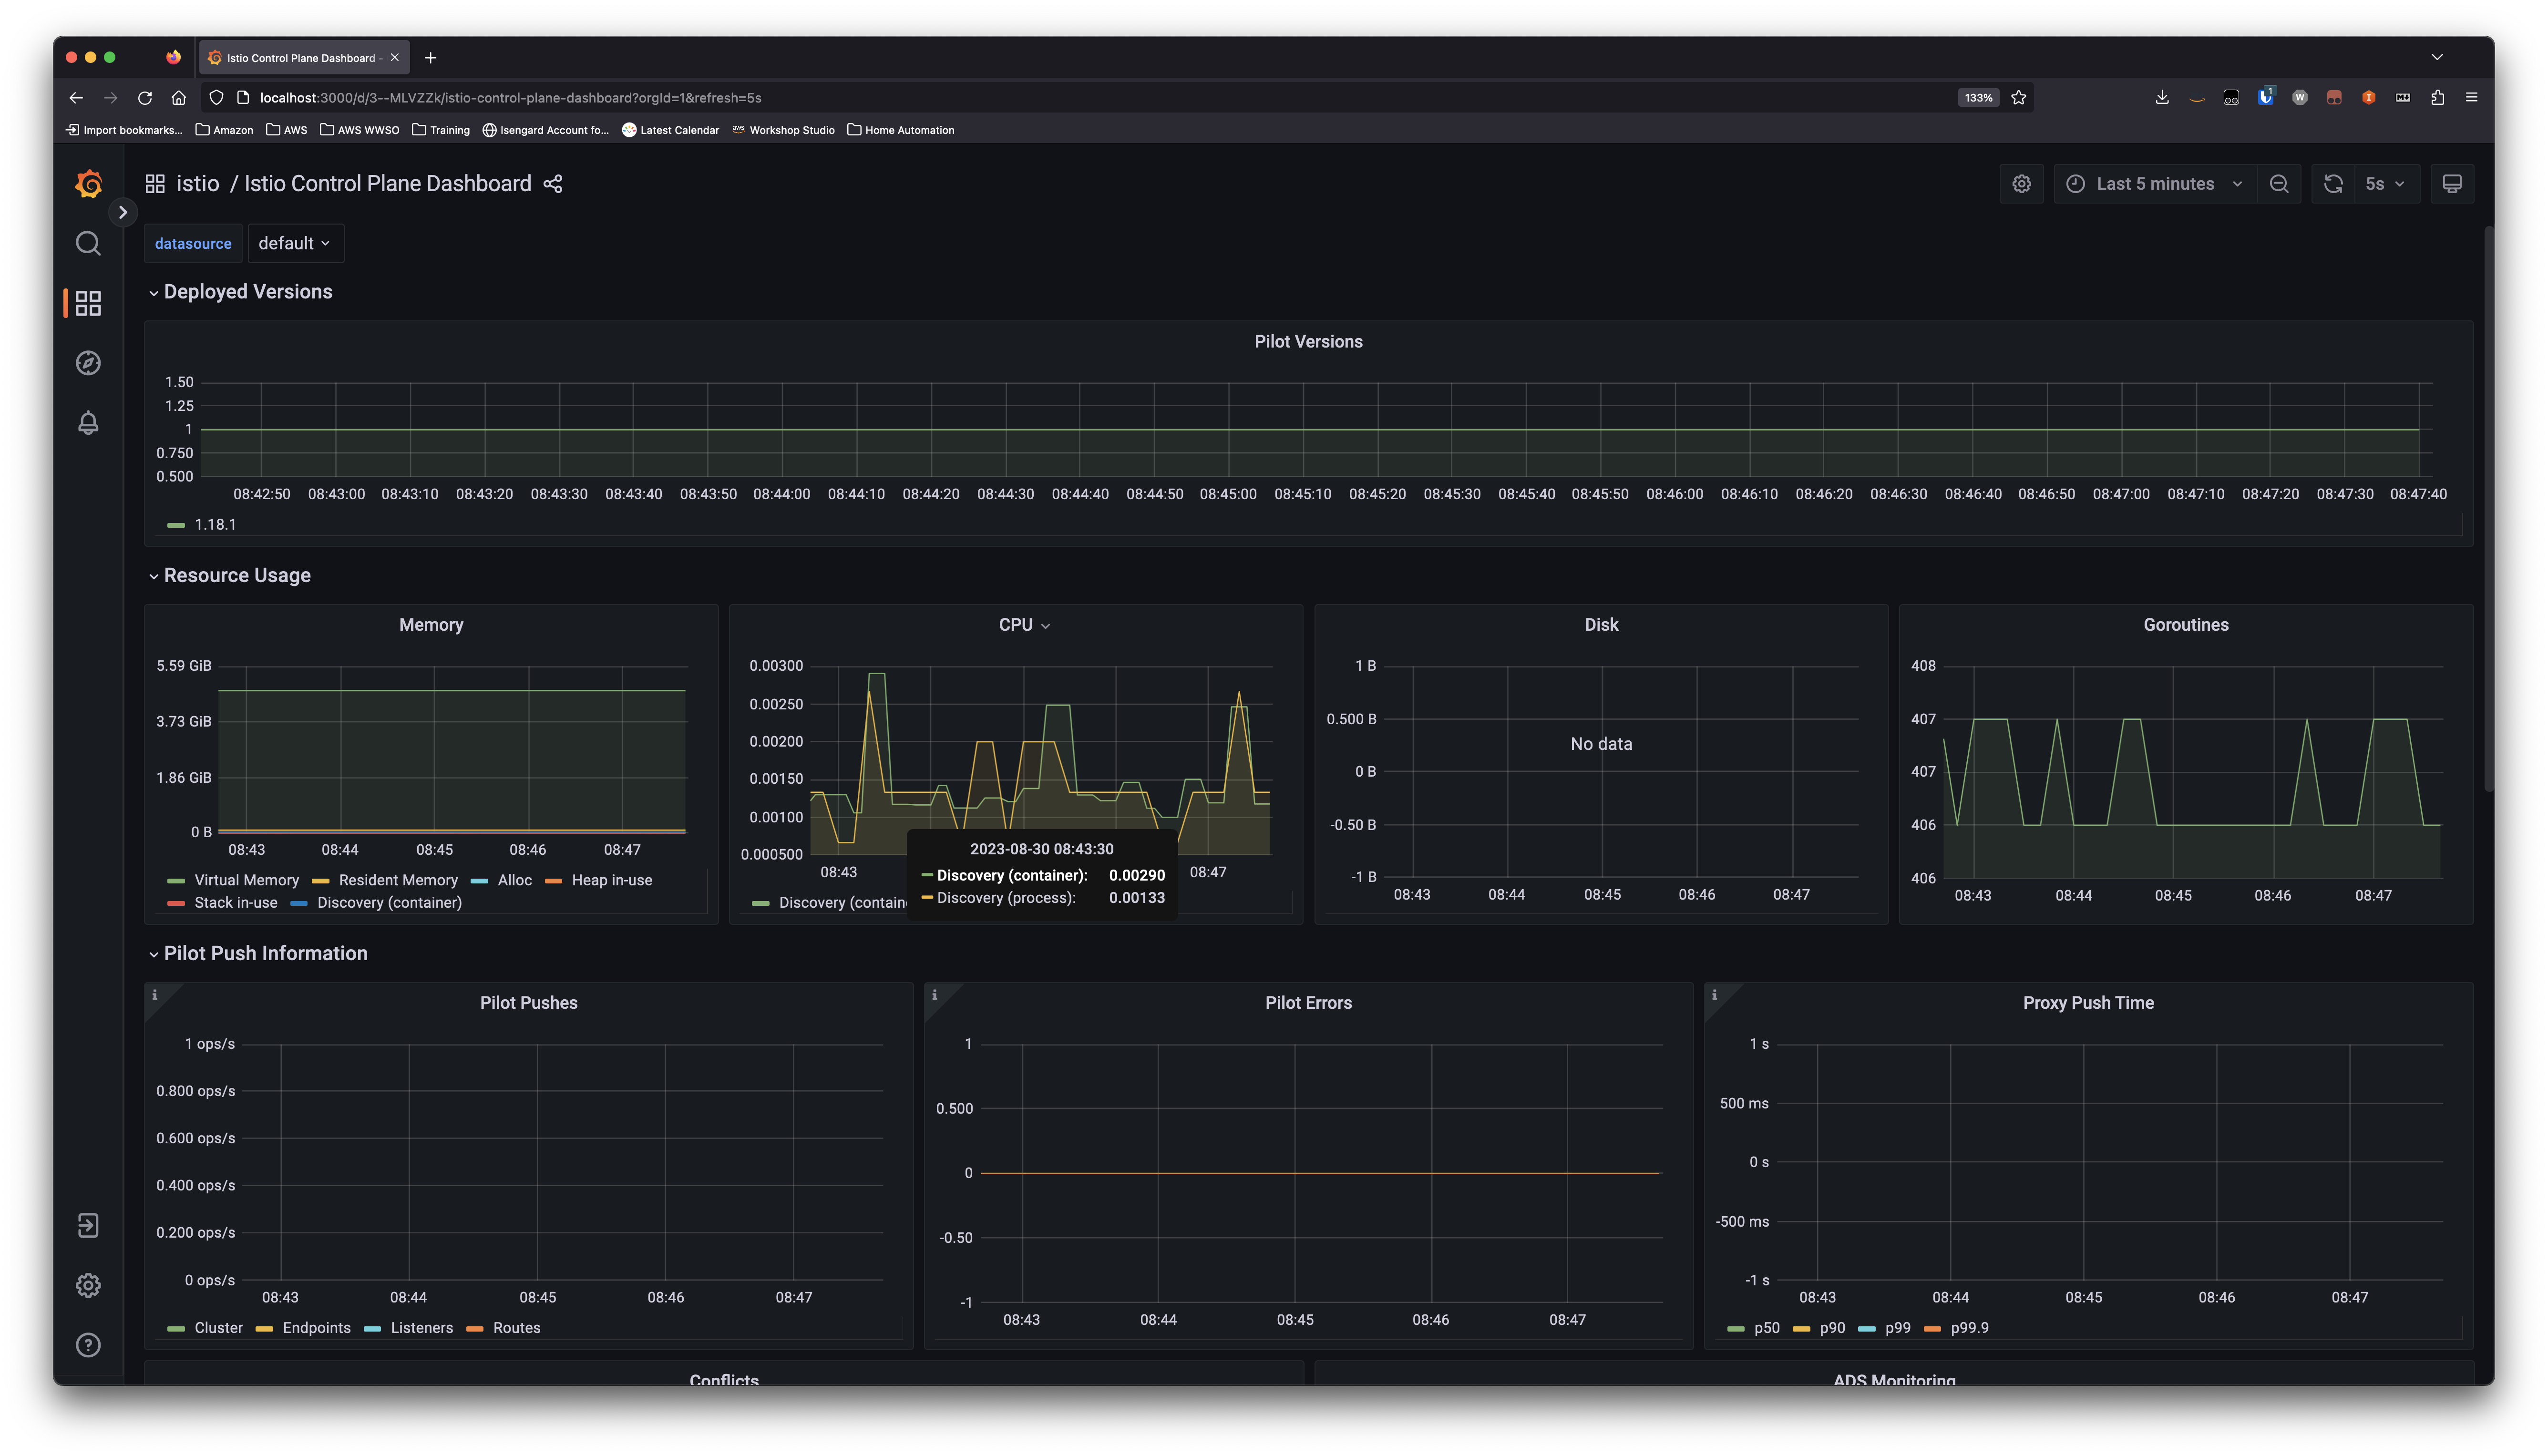Viewport: 2548px width, 1456px height.
Task: Open the Grafana search panel
Action: point(88,243)
